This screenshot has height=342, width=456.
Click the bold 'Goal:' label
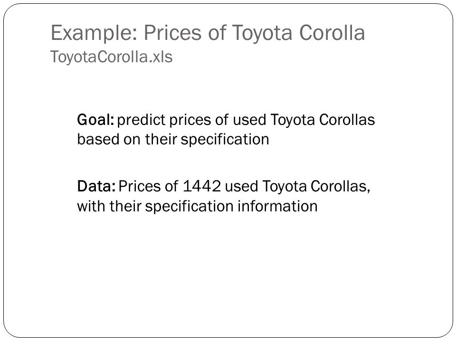click(x=95, y=120)
